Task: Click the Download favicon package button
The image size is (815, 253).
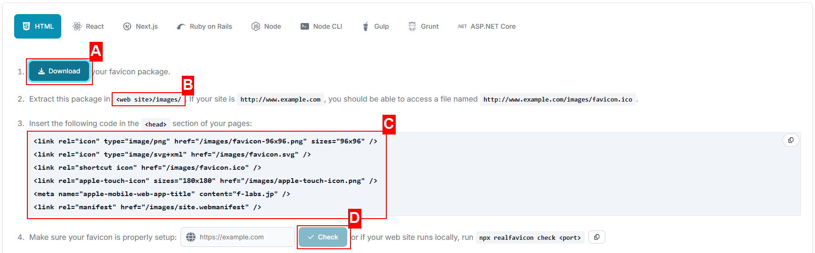Action: point(59,71)
